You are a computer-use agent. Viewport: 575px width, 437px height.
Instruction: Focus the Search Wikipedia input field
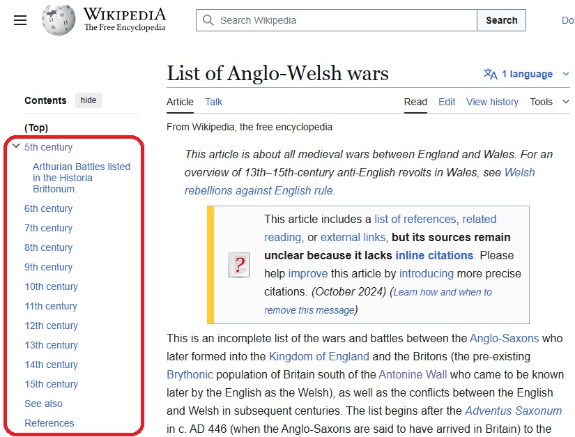click(337, 20)
